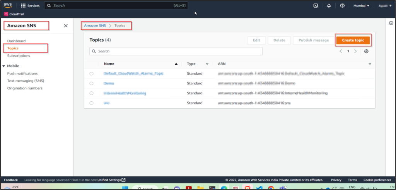Select the first topic radio button
Image resolution: width=396 pixels, height=190 pixels.
pos(91,73)
